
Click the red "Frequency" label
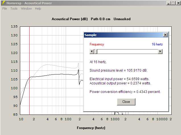pyautogui.click(x=97, y=44)
